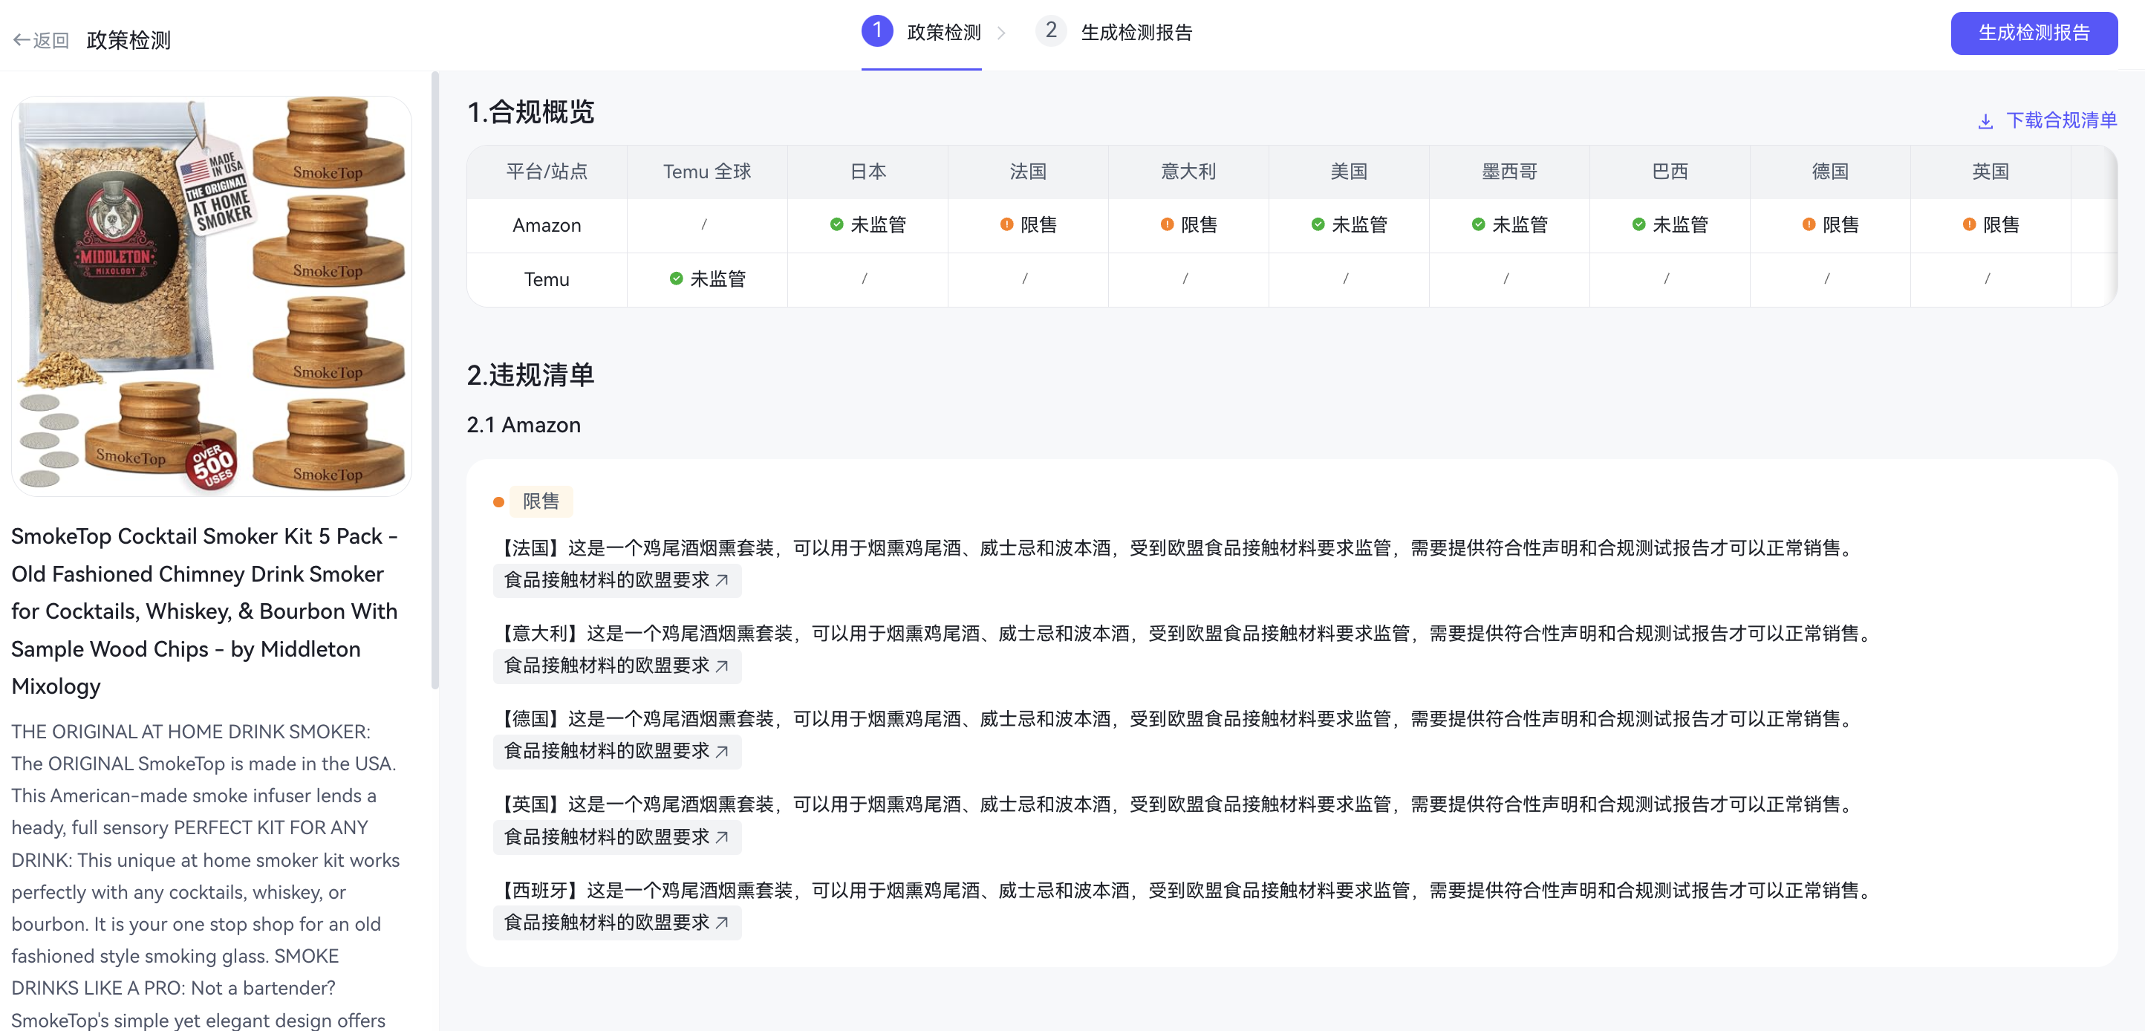Select the 政策检测 step tab
This screenshot has width=2145, height=1031.
point(943,33)
